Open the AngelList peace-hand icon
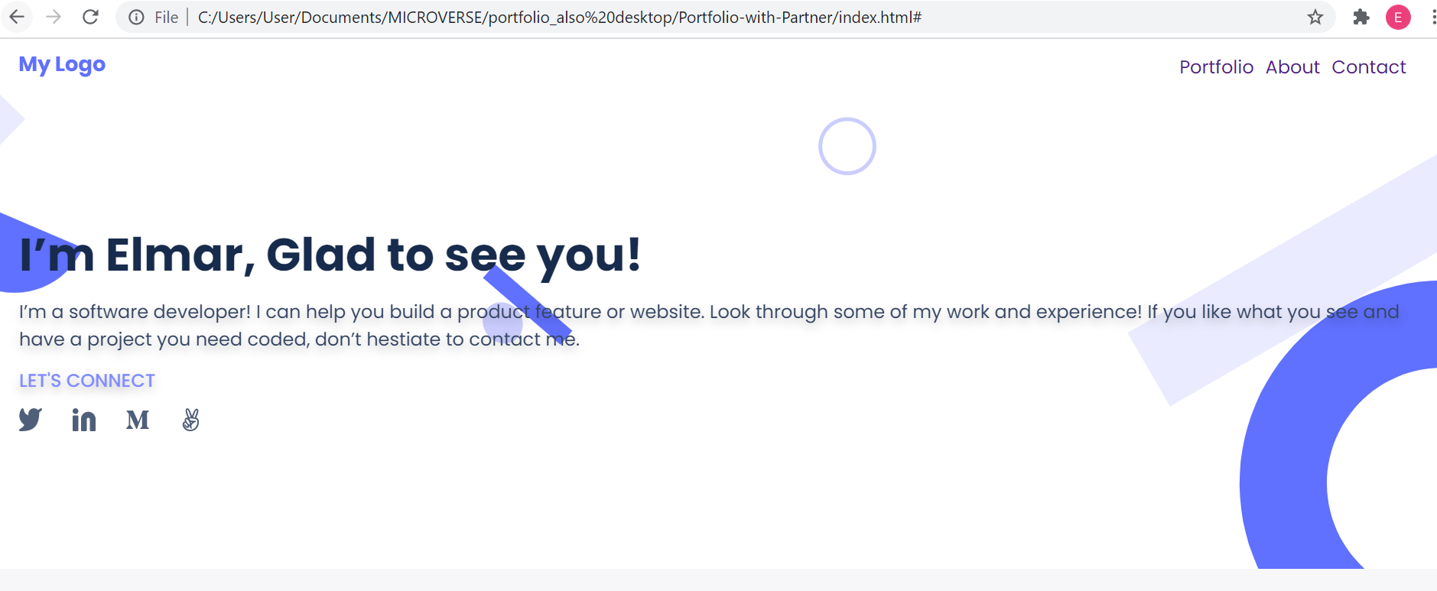The height and width of the screenshot is (591, 1437). tap(191, 420)
